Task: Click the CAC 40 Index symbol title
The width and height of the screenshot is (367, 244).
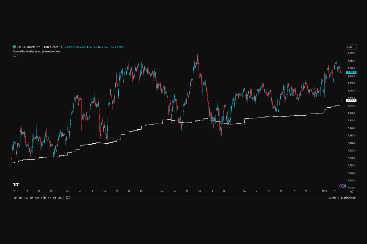Action: click(37, 47)
